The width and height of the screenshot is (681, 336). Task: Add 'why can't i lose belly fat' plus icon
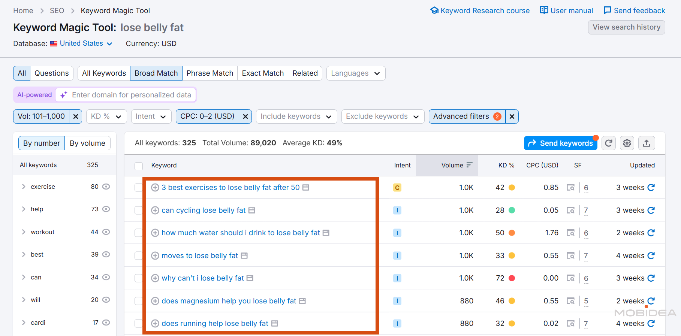click(x=155, y=278)
